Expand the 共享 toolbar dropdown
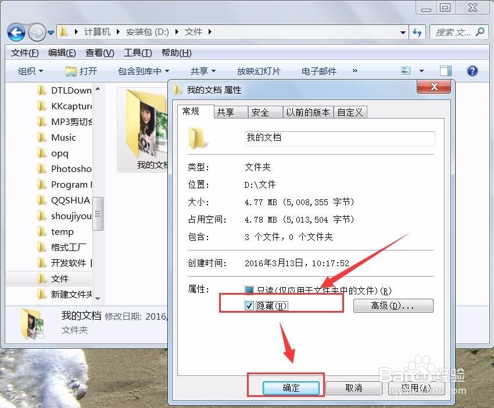 (202, 70)
